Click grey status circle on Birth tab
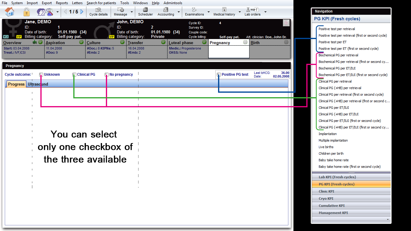The width and height of the screenshot is (411, 231). 286,42
